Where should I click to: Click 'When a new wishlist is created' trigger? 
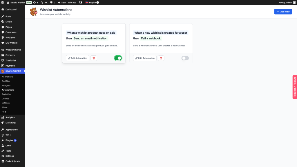click(x=161, y=33)
